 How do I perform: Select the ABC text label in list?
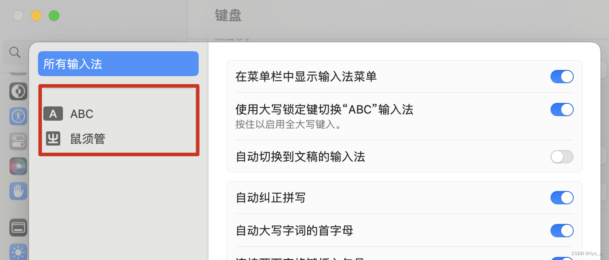[82, 114]
